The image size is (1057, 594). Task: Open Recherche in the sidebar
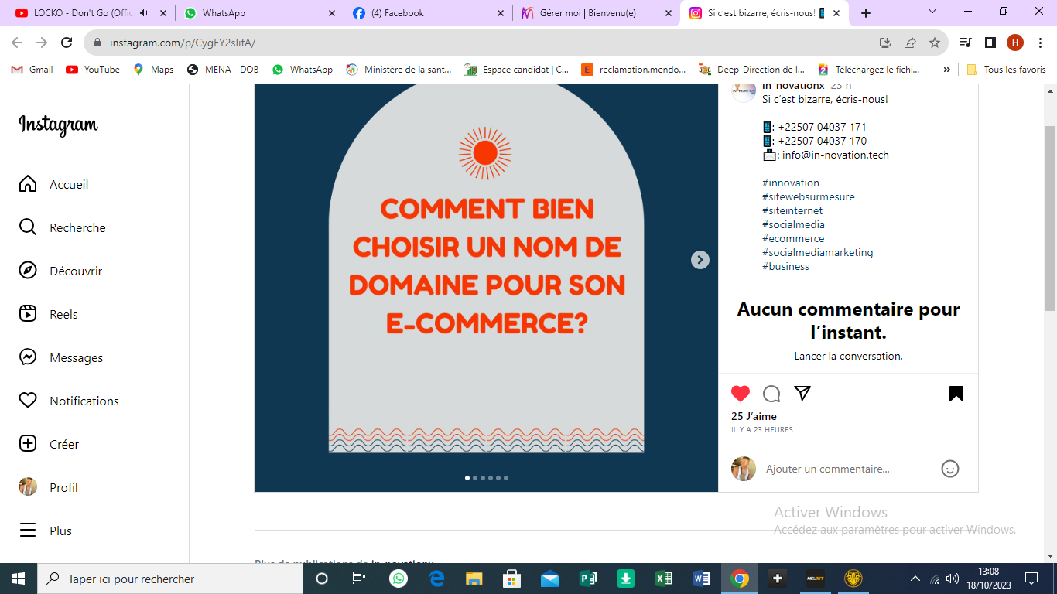[77, 227]
